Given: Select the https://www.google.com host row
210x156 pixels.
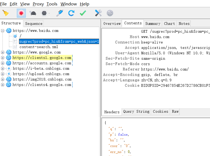Looking at the screenshot, I should pos(37,52).
